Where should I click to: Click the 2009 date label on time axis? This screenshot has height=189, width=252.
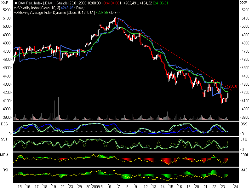coord(95,186)
